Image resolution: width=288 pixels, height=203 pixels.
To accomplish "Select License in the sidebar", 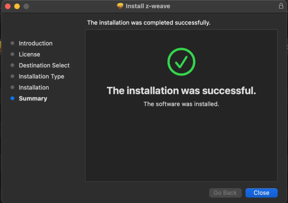I will point(29,54).
